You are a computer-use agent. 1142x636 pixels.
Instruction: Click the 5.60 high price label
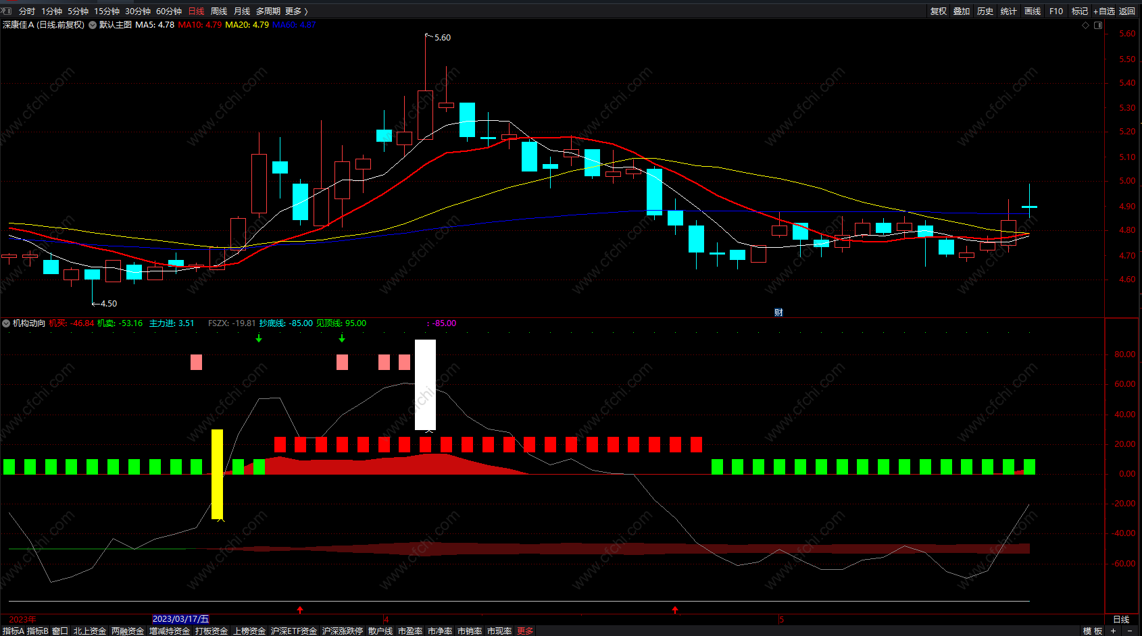[443, 38]
